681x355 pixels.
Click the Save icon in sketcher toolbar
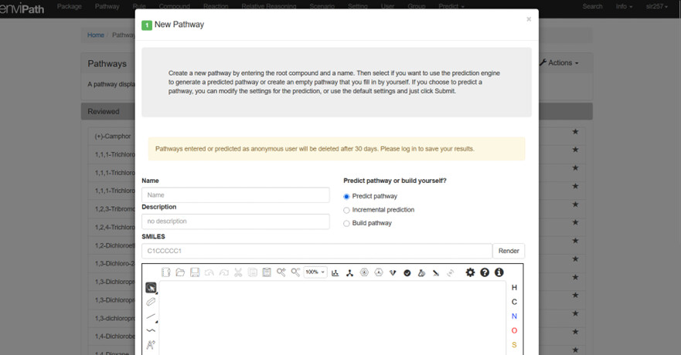[195, 272]
